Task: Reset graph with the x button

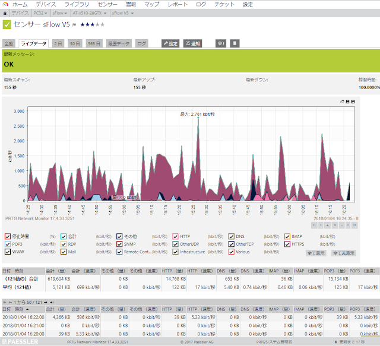Action: pyautogui.click(x=335, y=226)
